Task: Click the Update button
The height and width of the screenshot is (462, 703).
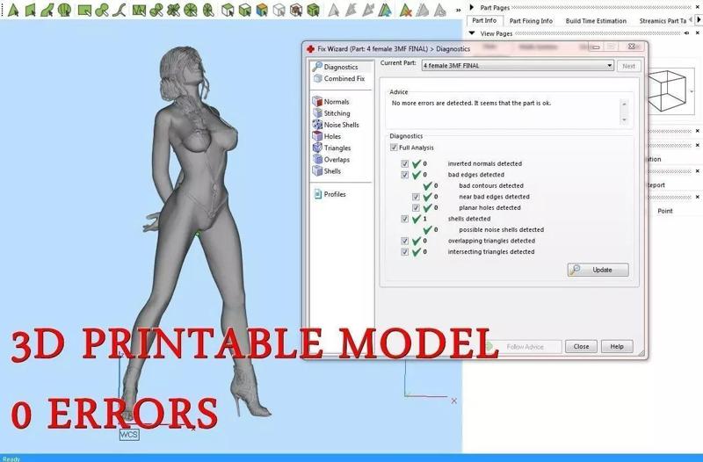Action: click(598, 270)
